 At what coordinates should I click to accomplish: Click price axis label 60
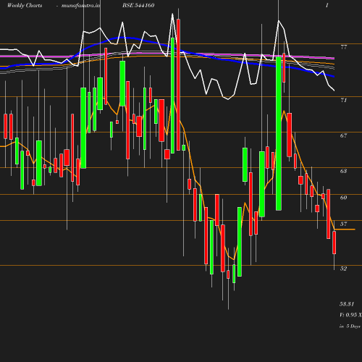coord(344,198)
